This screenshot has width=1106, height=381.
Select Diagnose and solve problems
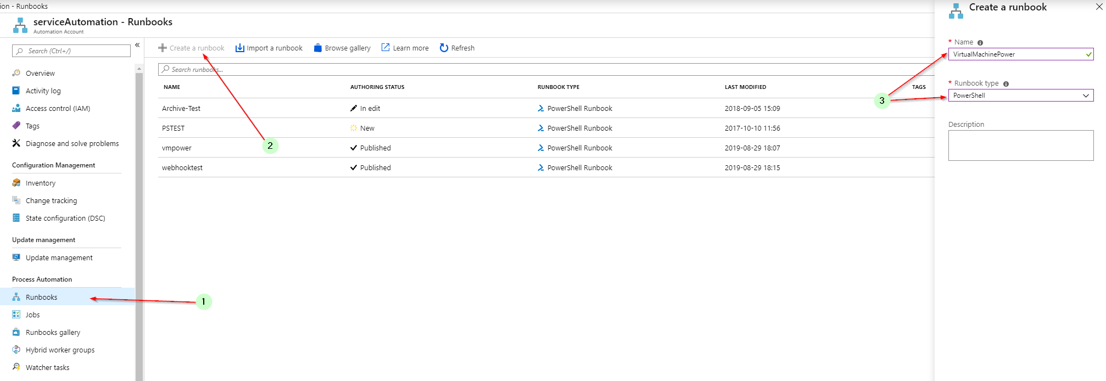pos(72,144)
